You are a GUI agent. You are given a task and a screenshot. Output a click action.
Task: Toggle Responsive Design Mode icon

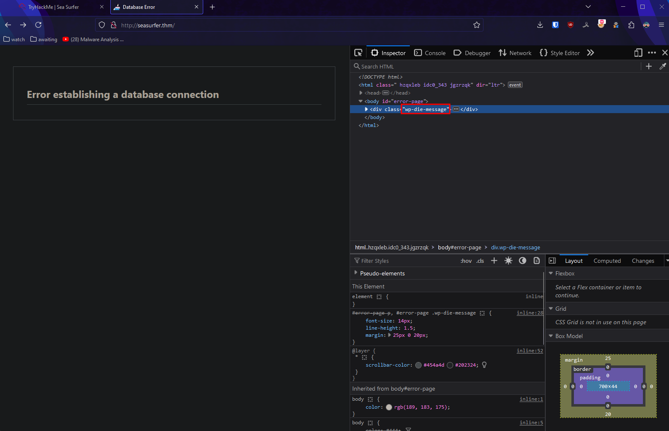638,53
